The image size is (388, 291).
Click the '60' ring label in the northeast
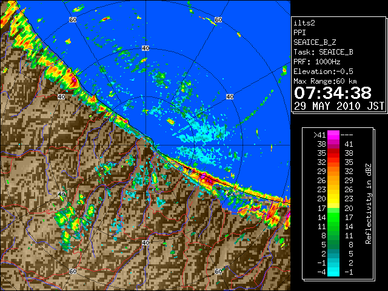click(x=218, y=19)
